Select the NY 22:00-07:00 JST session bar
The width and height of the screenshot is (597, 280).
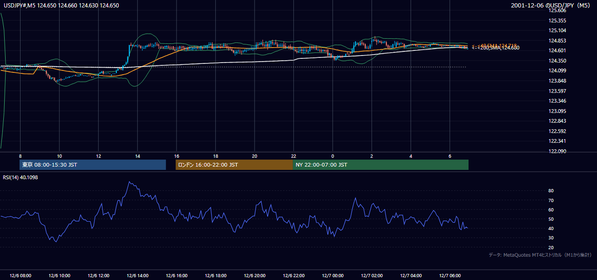[381, 165]
